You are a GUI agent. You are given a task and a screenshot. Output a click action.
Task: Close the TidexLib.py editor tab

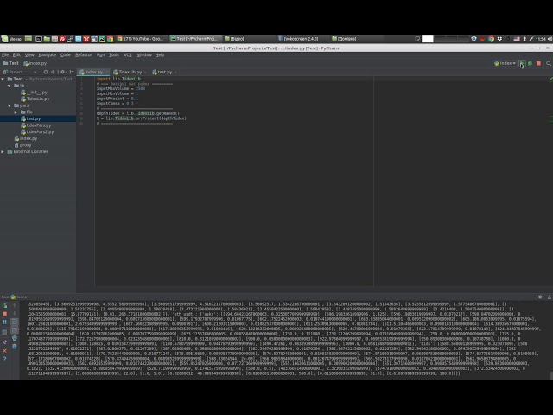pyautogui.click(x=145, y=73)
